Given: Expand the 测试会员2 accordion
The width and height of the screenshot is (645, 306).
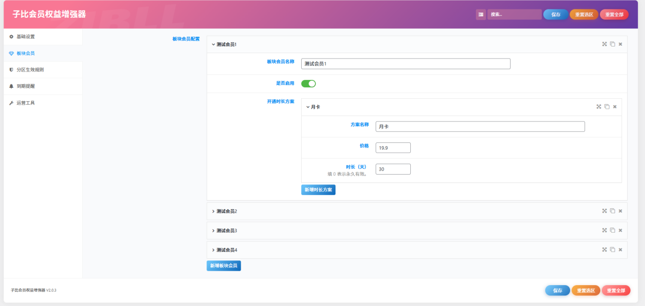Looking at the screenshot, I should click(x=226, y=211).
